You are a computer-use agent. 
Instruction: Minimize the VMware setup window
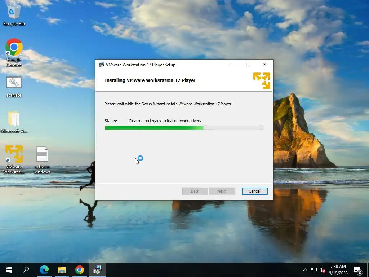(232, 65)
